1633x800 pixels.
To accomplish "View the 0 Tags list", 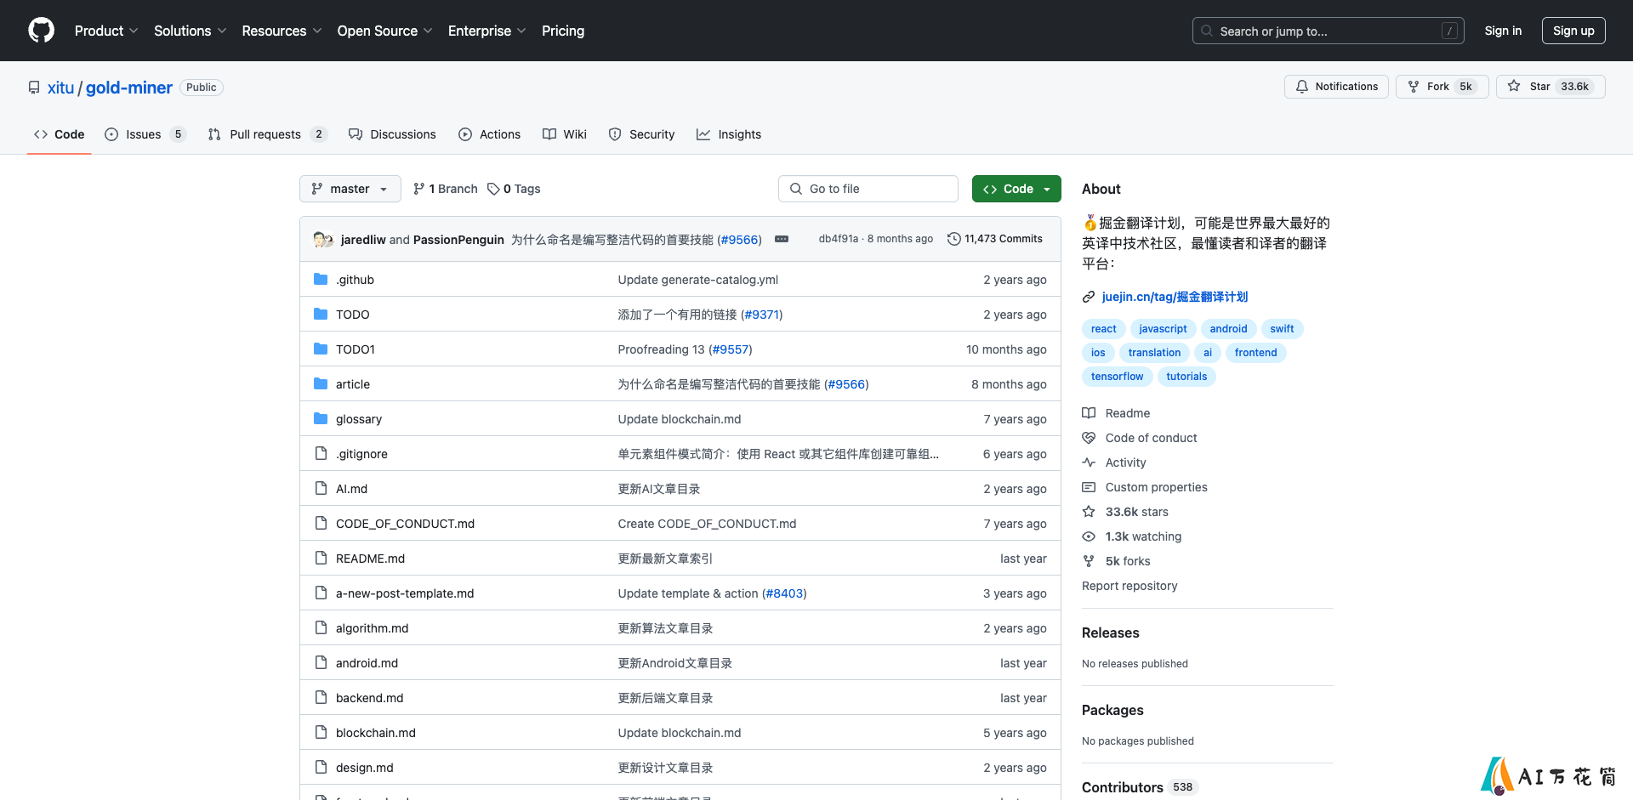I will click(514, 189).
